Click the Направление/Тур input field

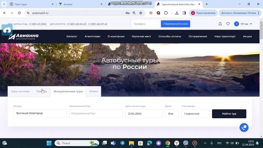(x=96, y=113)
